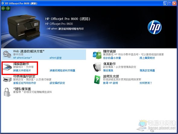The width and height of the screenshot is (178, 134).
Task: Click the 估計的墨水存量 link
Action: [112, 58]
